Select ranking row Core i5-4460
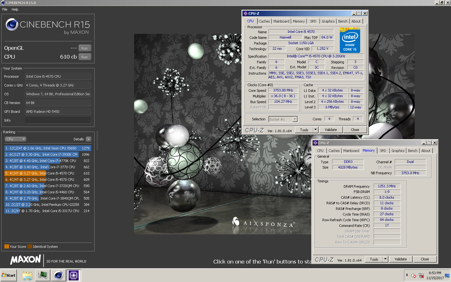 point(48,192)
